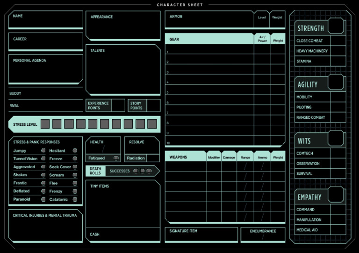Click the Medical Aid skill value
This screenshot has width=359, height=253.
[x=338, y=230]
